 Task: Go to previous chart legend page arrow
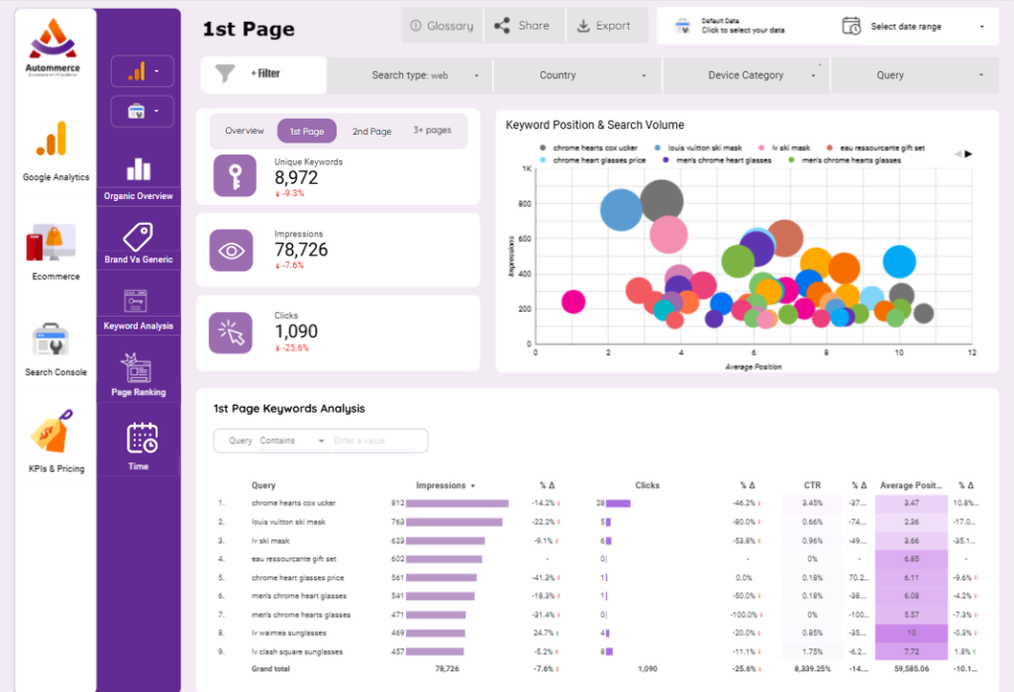[958, 153]
